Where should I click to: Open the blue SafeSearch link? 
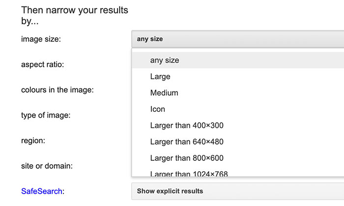click(x=41, y=191)
